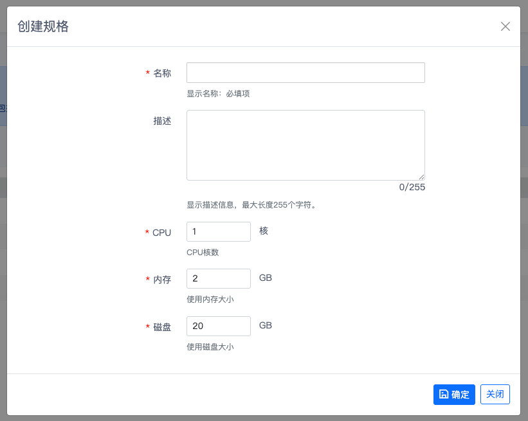This screenshot has height=421, width=528.
Task: Click the 描述 field label
Action: point(162,121)
